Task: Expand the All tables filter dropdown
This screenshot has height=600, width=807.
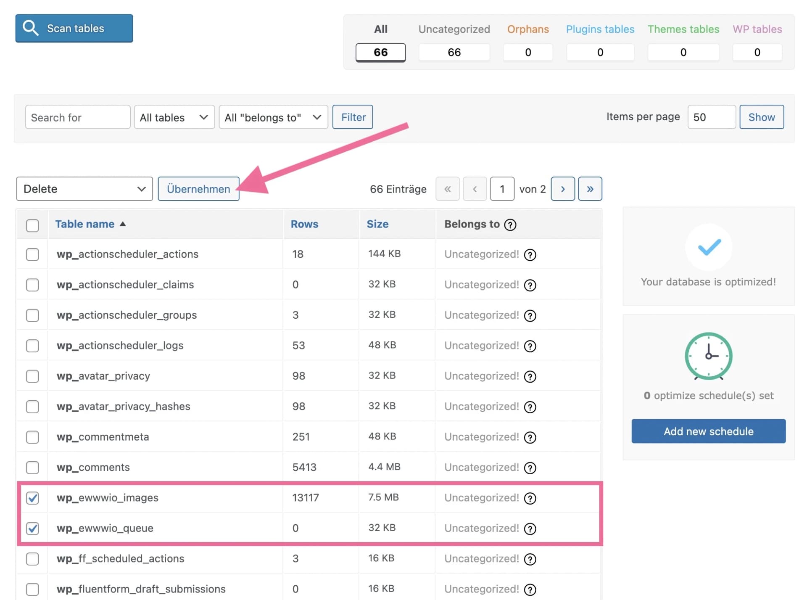Action: click(174, 117)
